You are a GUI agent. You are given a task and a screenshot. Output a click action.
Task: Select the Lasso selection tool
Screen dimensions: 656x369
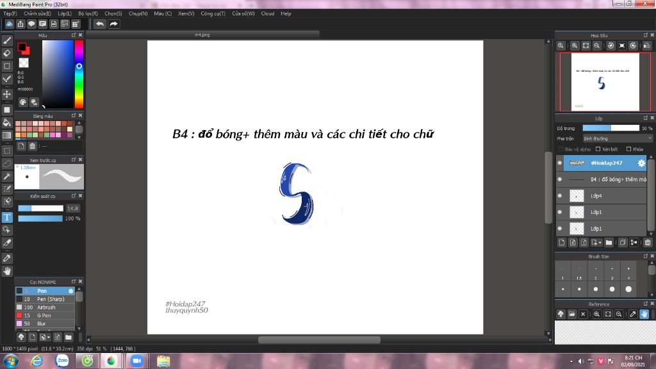7,163
